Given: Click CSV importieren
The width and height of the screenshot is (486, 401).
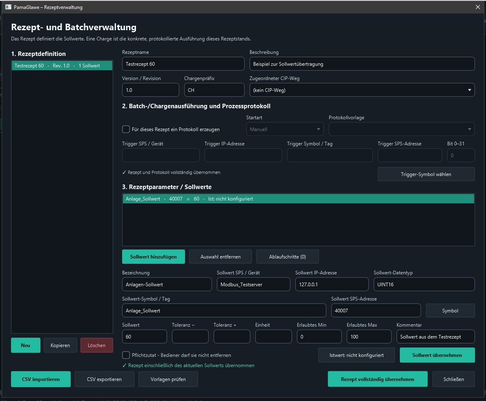Looking at the screenshot, I should coord(41,379).
